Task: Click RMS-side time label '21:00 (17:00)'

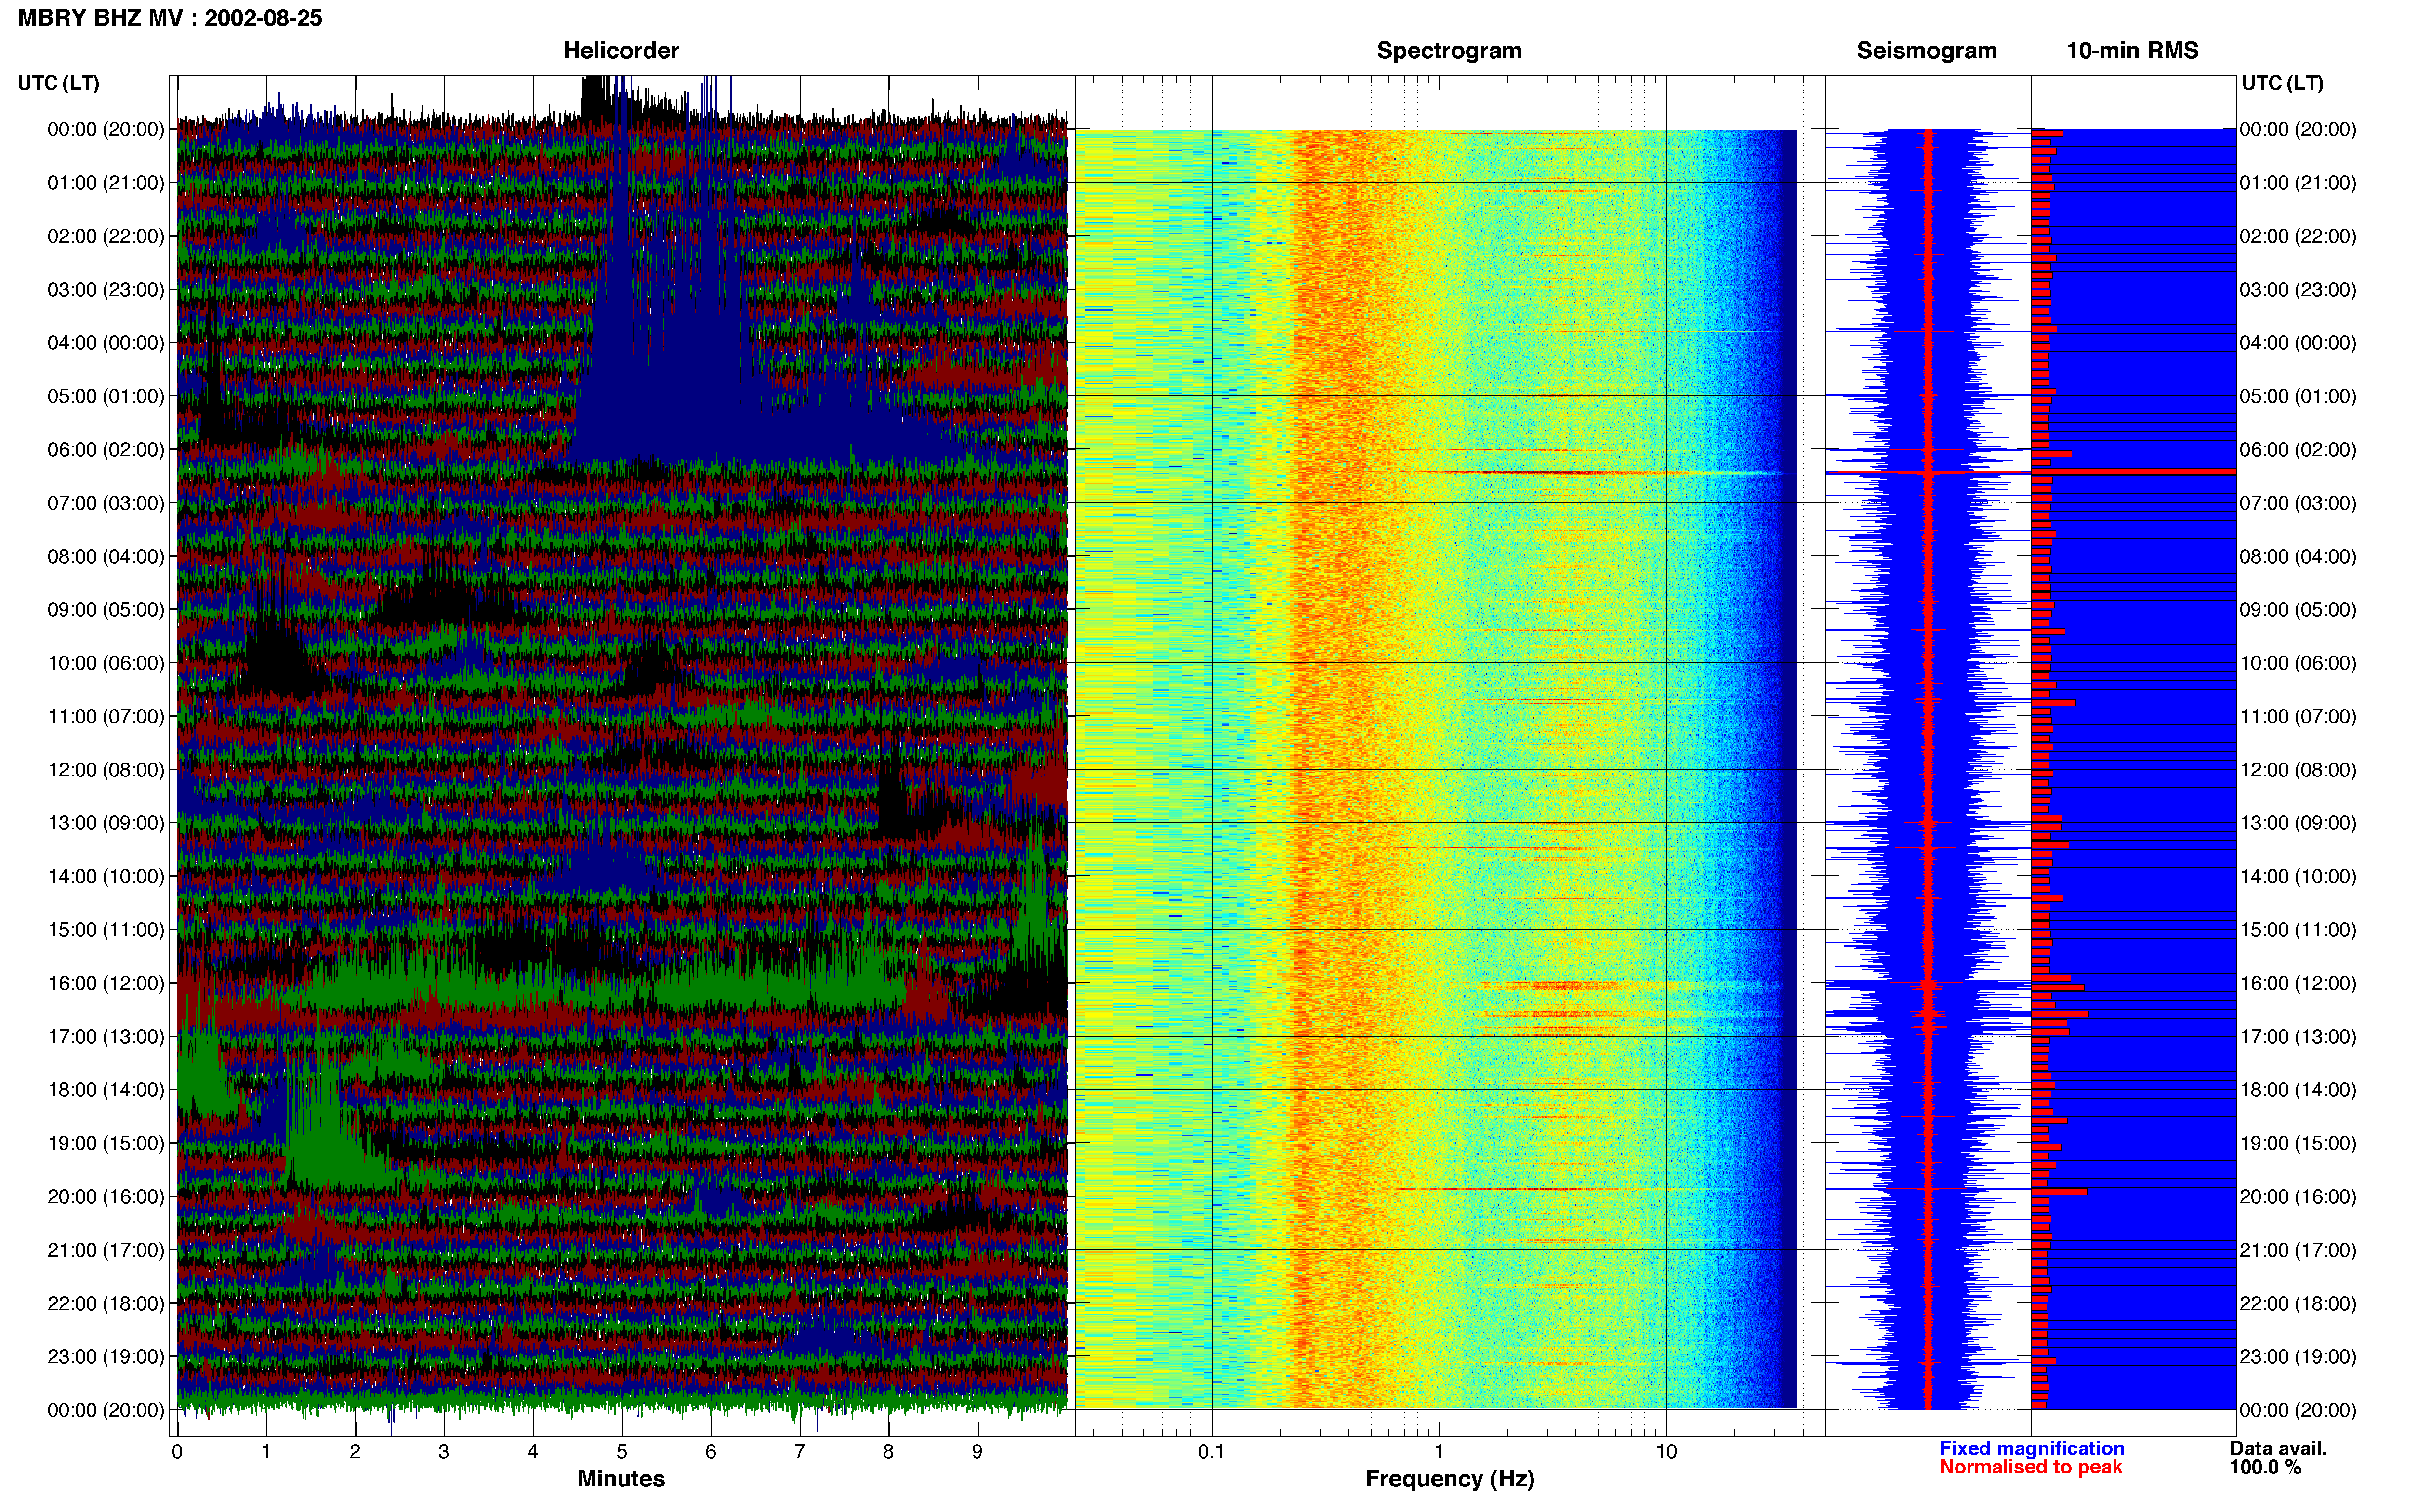Action: click(2298, 1250)
